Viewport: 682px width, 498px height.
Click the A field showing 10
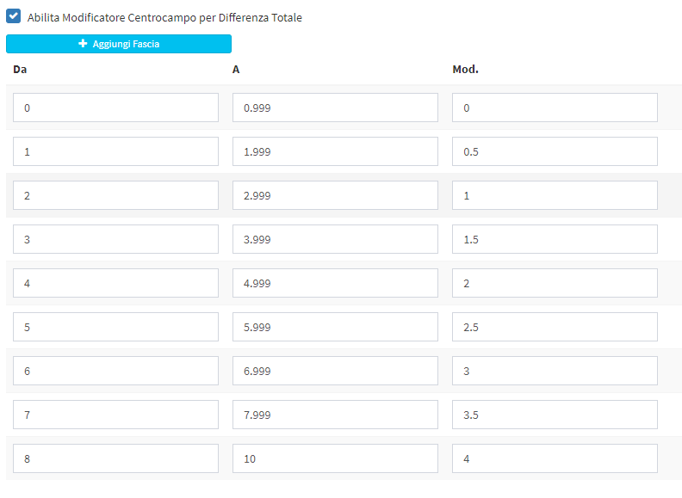(335, 458)
